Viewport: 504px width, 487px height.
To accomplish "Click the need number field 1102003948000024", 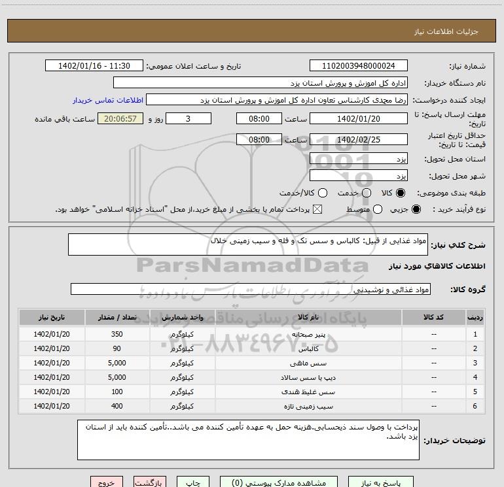I will pos(359,65).
